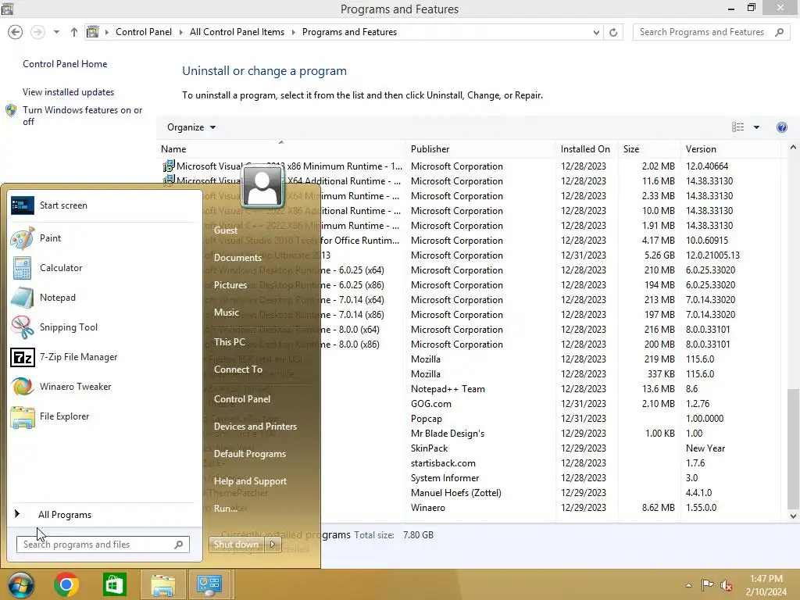Sort by the Publisher column header
Viewport: 800px width, 600px height.
click(x=480, y=149)
